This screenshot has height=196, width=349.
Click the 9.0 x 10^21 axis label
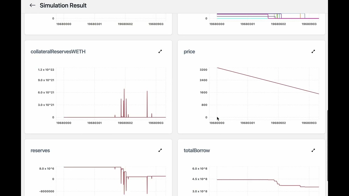click(46, 80)
